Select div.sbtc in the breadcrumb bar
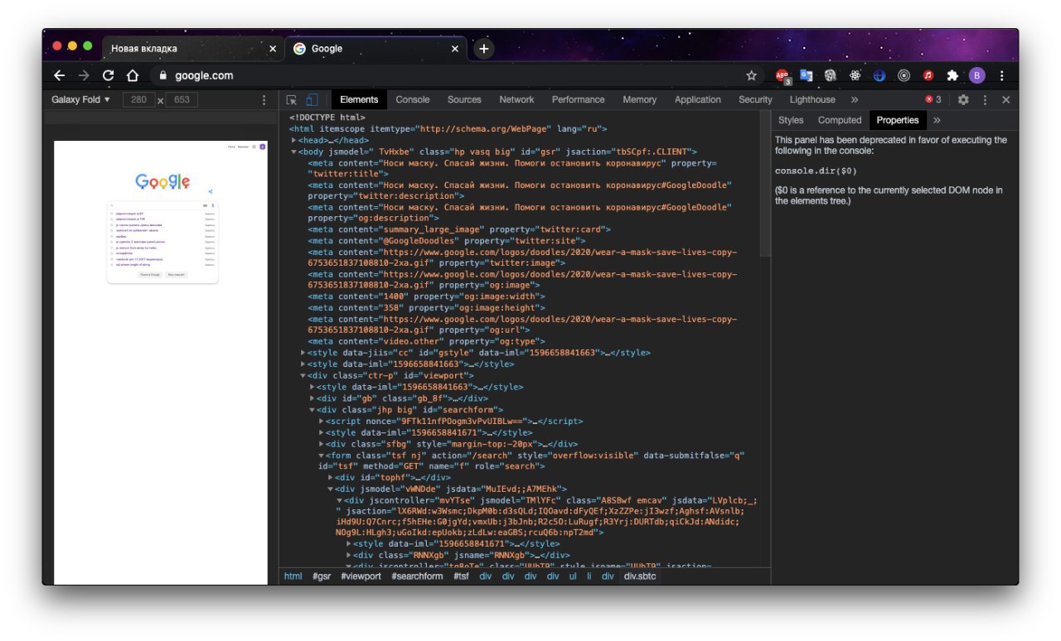 click(640, 576)
